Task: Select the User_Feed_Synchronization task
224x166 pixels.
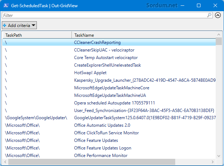Action: [x=109, y=110]
